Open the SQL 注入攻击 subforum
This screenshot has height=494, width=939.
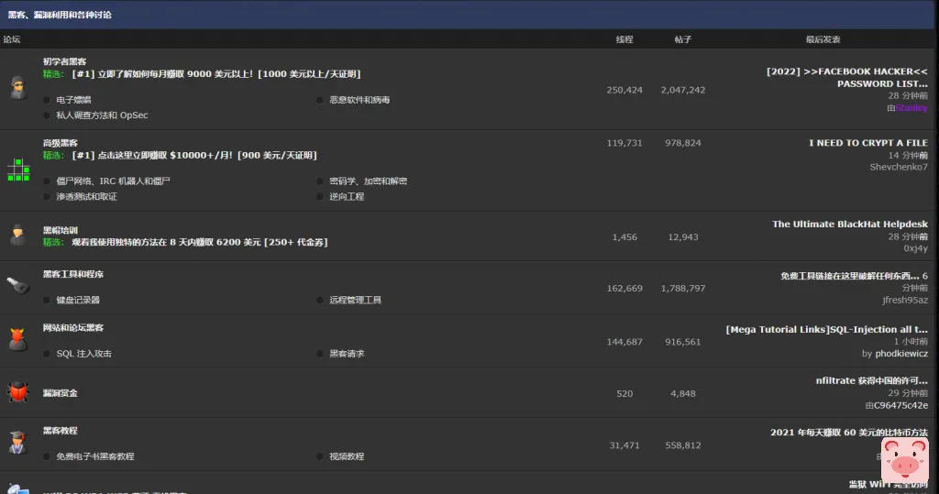(83, 354)
